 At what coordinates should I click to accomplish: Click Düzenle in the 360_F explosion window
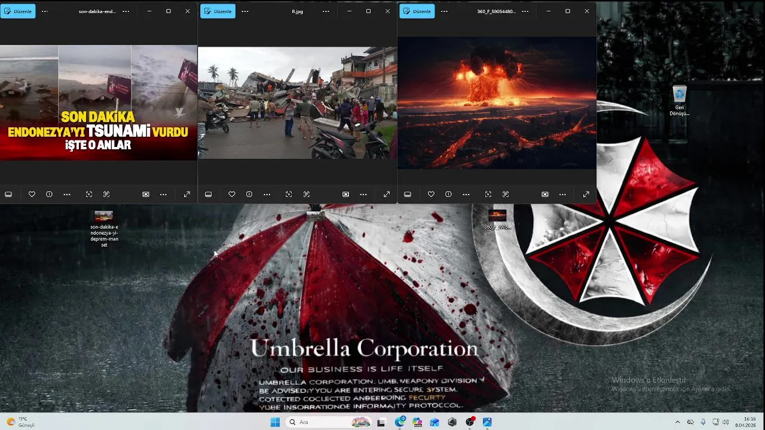[x=417, y=11]
